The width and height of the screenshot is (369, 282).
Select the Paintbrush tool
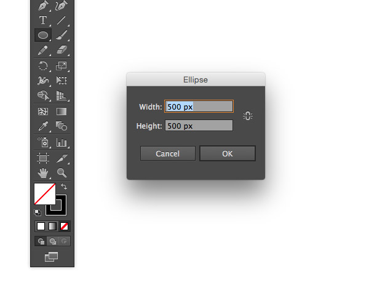pyautogui.click(x=61, y=36)
